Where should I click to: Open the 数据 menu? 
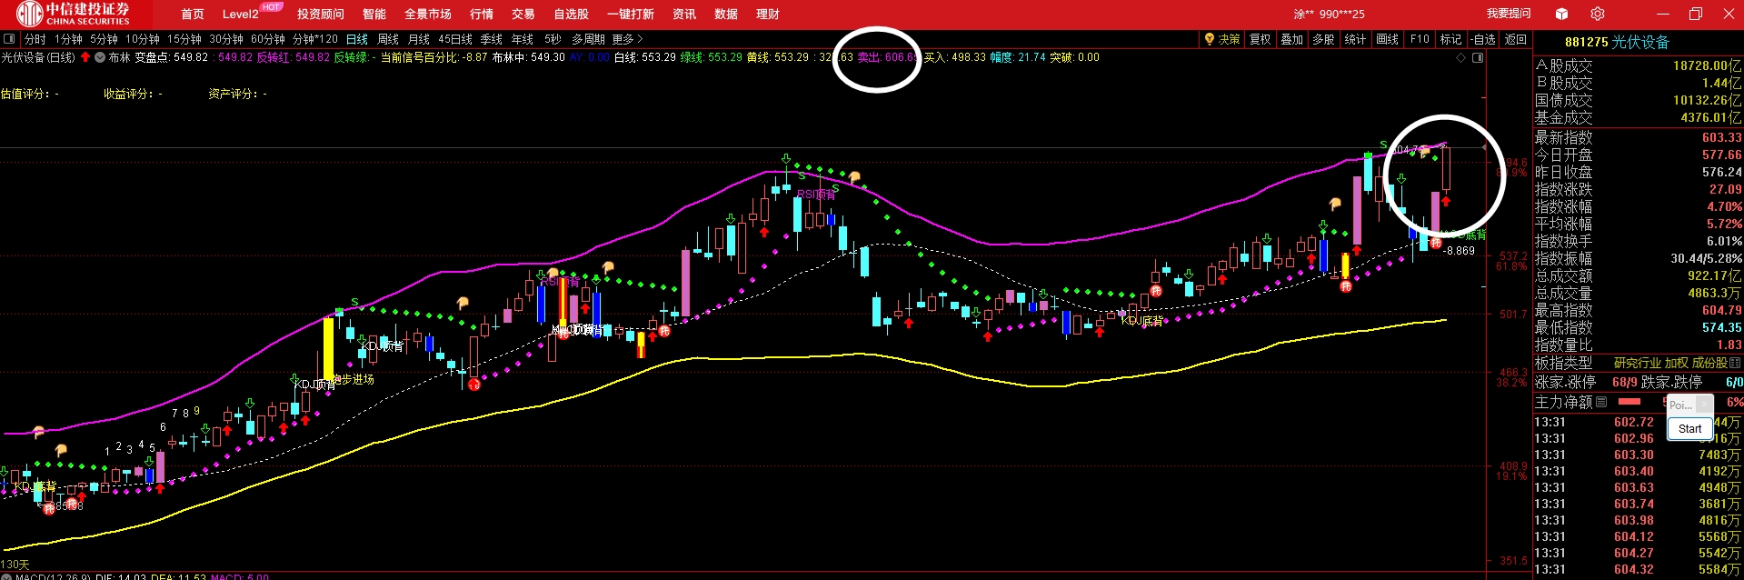tap(726, 14)
